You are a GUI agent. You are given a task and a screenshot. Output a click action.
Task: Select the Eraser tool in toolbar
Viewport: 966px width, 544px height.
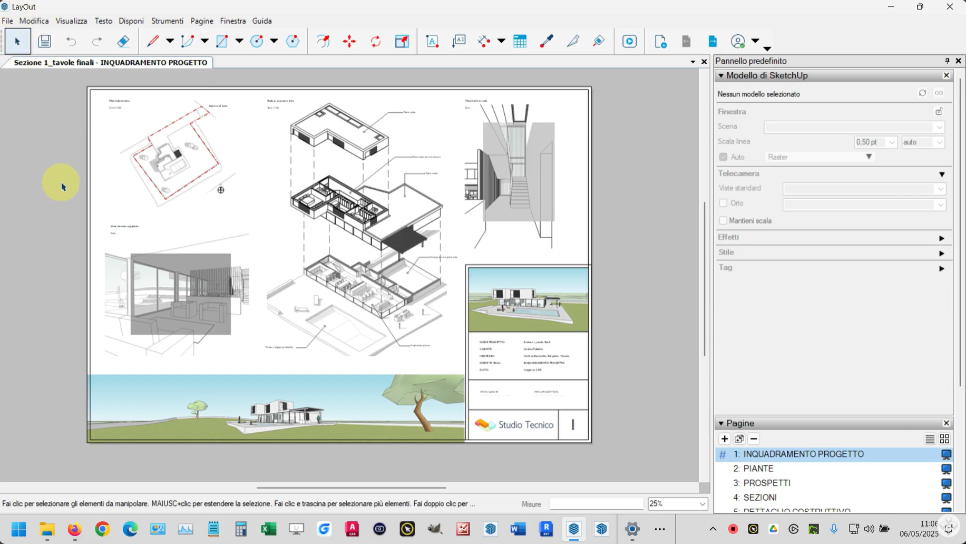click(123, 41)
